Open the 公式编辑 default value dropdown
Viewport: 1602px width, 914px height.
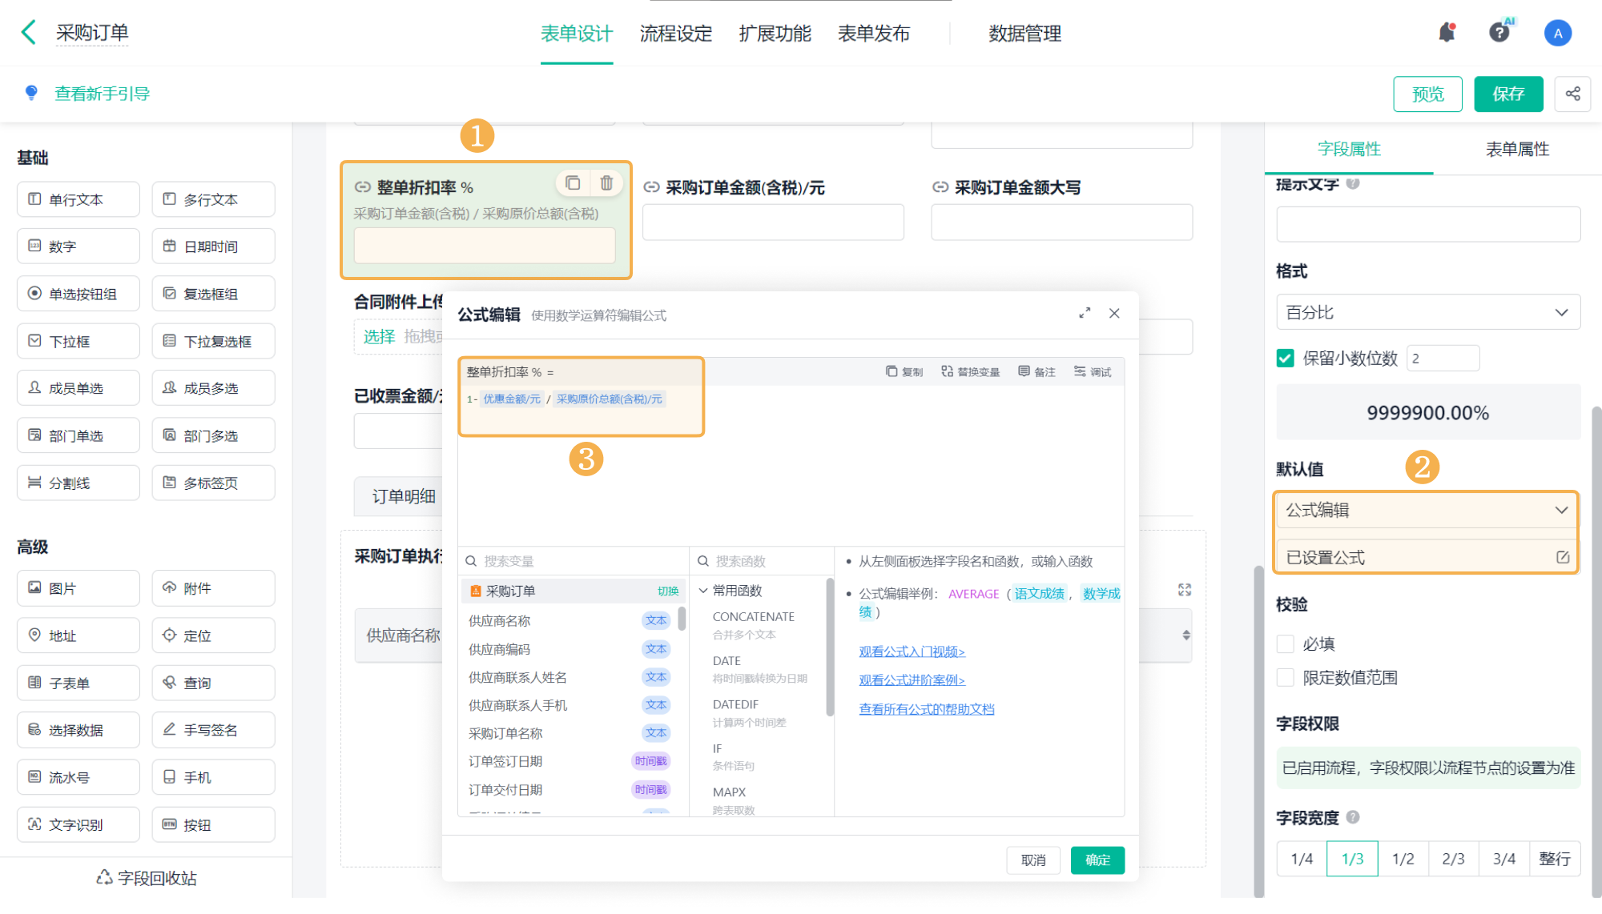tap(1426, 510)
